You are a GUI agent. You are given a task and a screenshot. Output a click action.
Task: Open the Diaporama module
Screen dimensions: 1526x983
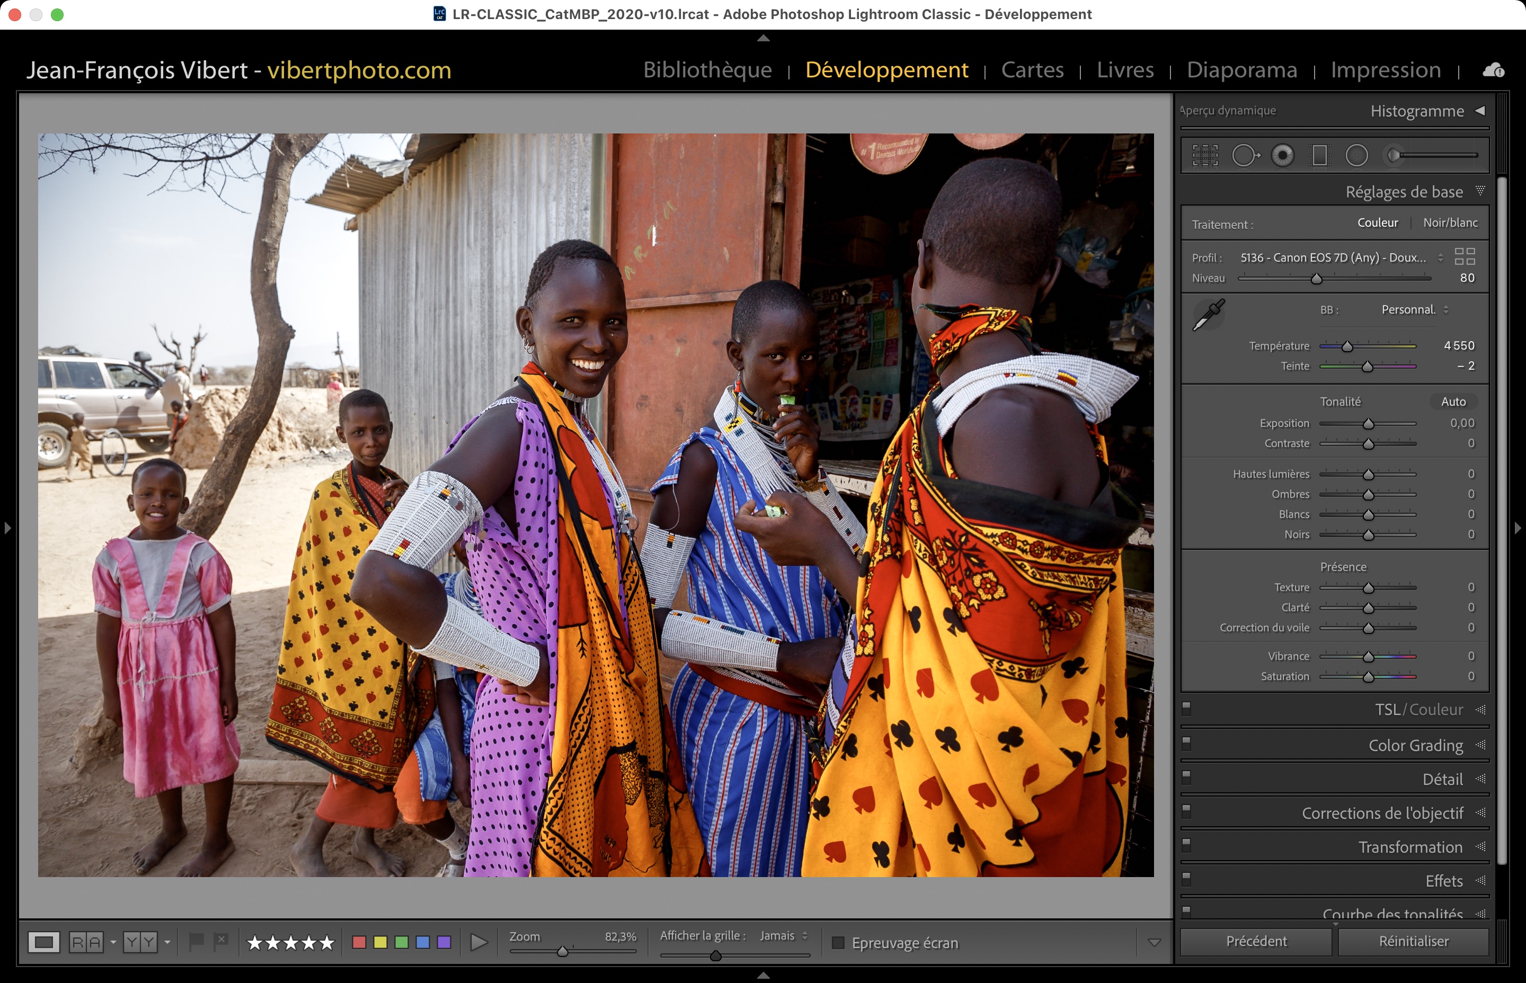pos(1242,69)
